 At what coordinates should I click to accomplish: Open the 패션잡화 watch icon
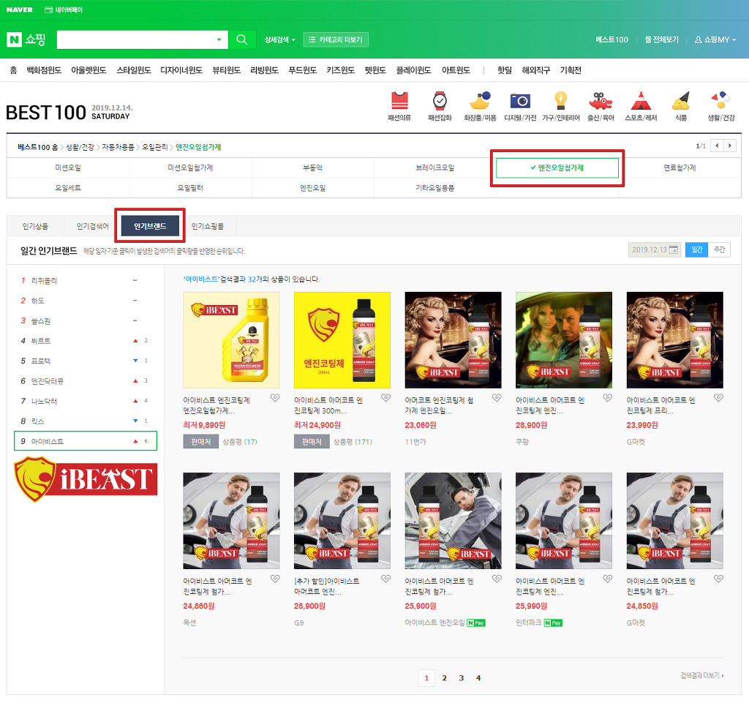click(x=440, y=105)
